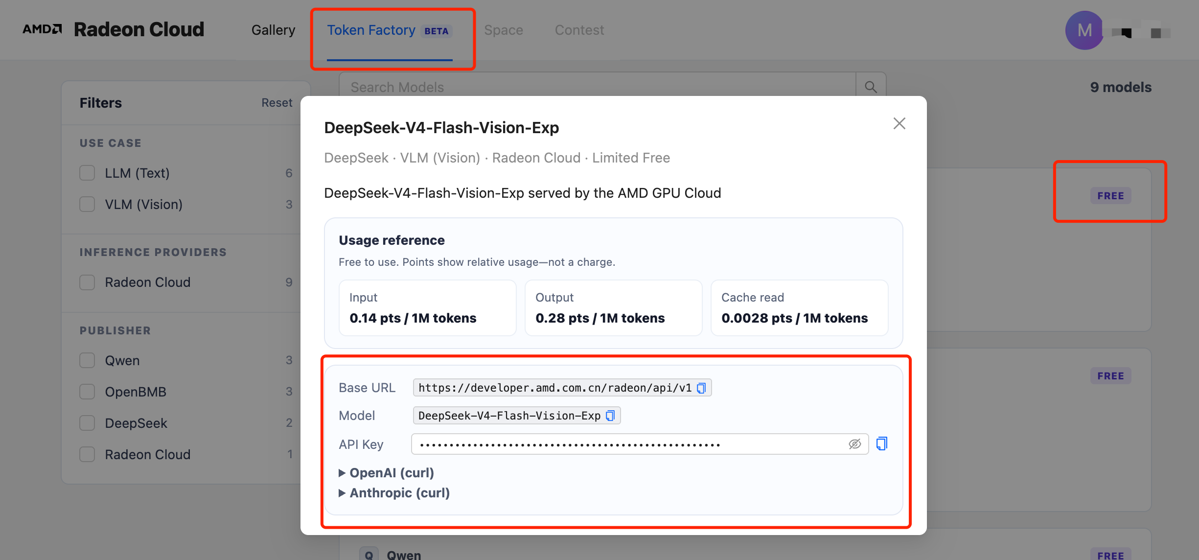This screenshot has width=1199, height=560.
Task: Open the Token Factory tab
Action: 390,30
